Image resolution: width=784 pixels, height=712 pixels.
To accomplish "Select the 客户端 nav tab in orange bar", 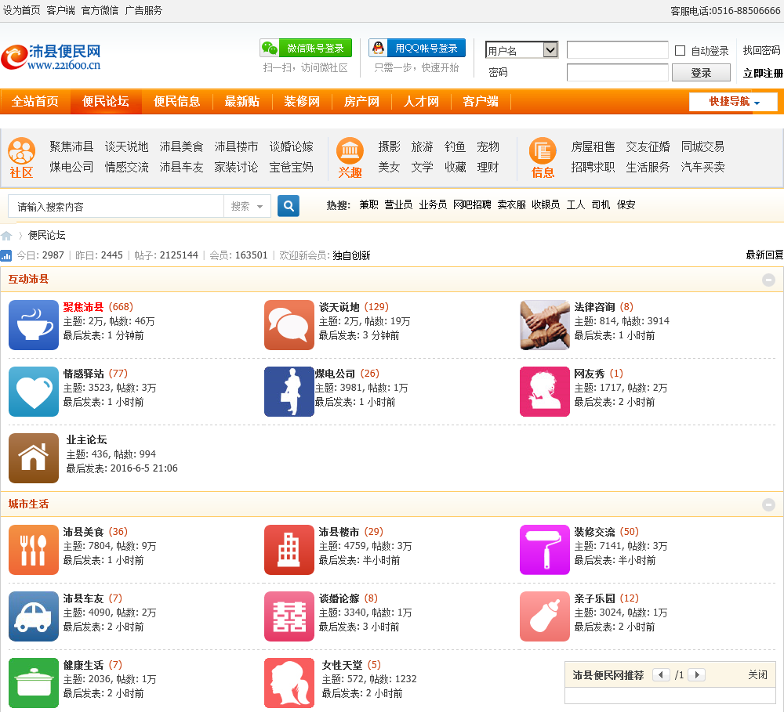I will tap(481, 101).
